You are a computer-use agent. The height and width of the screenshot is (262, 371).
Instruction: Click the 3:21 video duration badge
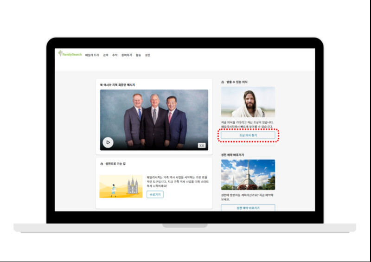(x=202, y=145)
